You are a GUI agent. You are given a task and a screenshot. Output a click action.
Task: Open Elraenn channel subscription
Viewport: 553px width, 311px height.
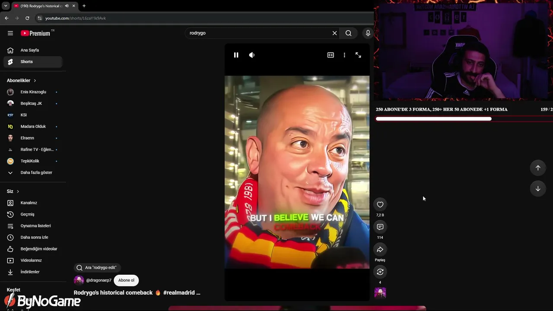coord(33,138)
